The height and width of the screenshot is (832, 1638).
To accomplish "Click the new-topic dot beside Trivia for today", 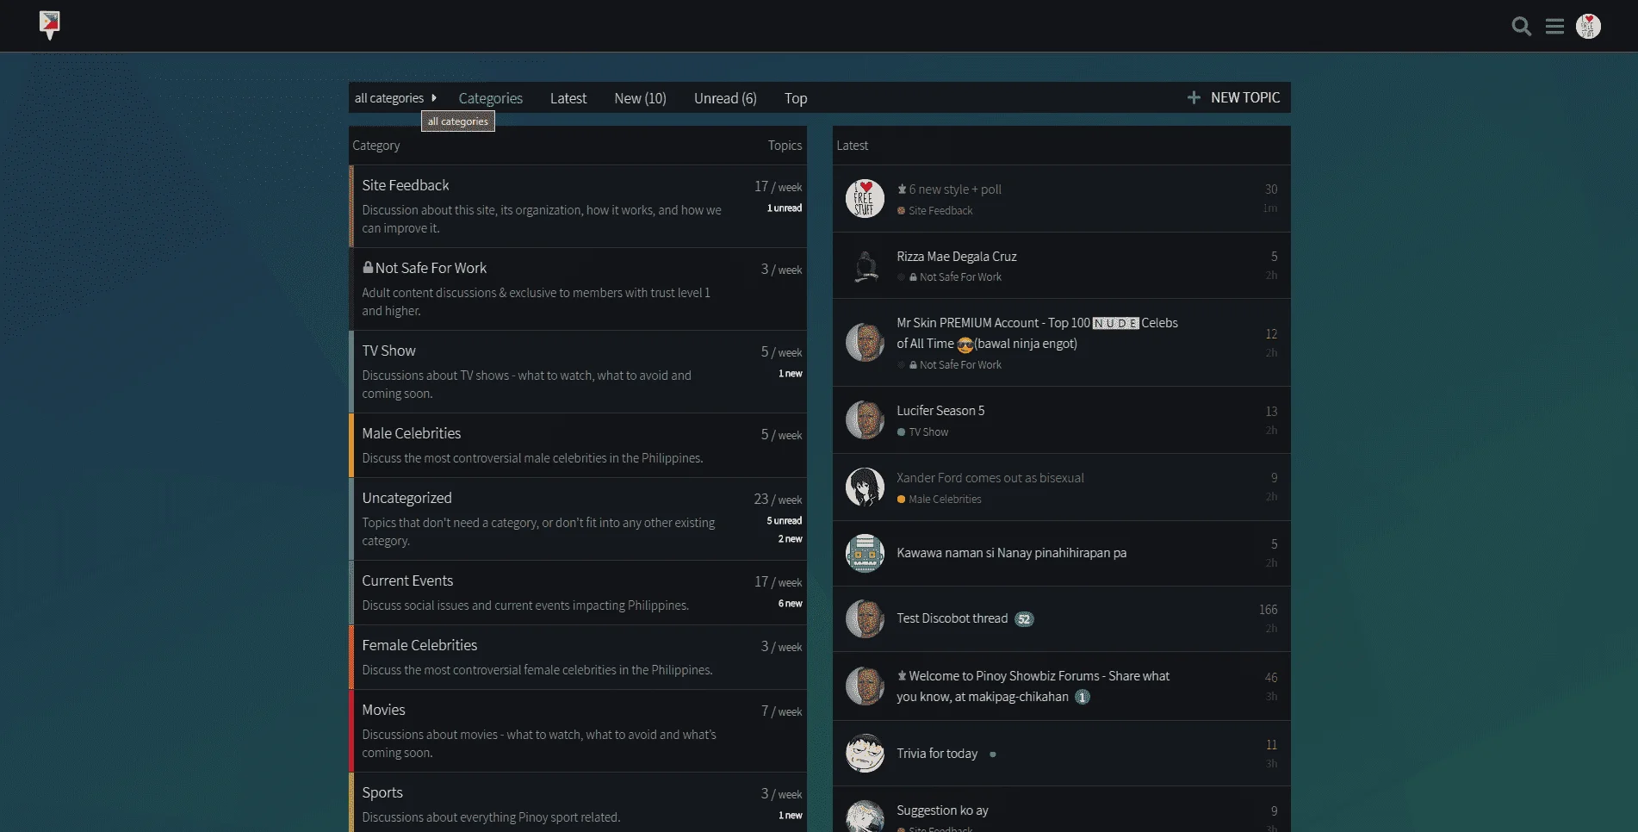I will pos(993,754).
